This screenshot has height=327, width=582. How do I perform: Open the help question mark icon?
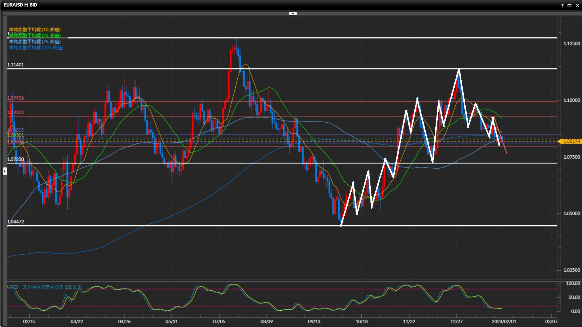(x=562, y=5)
